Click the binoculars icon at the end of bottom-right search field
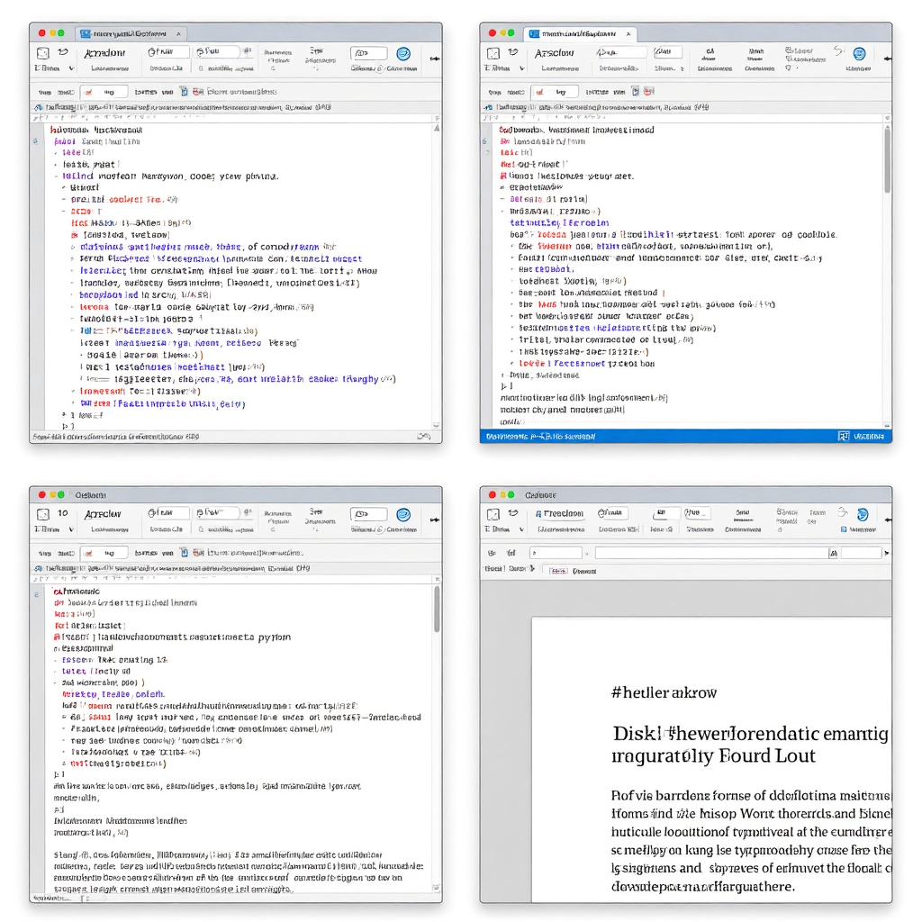 click(833, 553)
